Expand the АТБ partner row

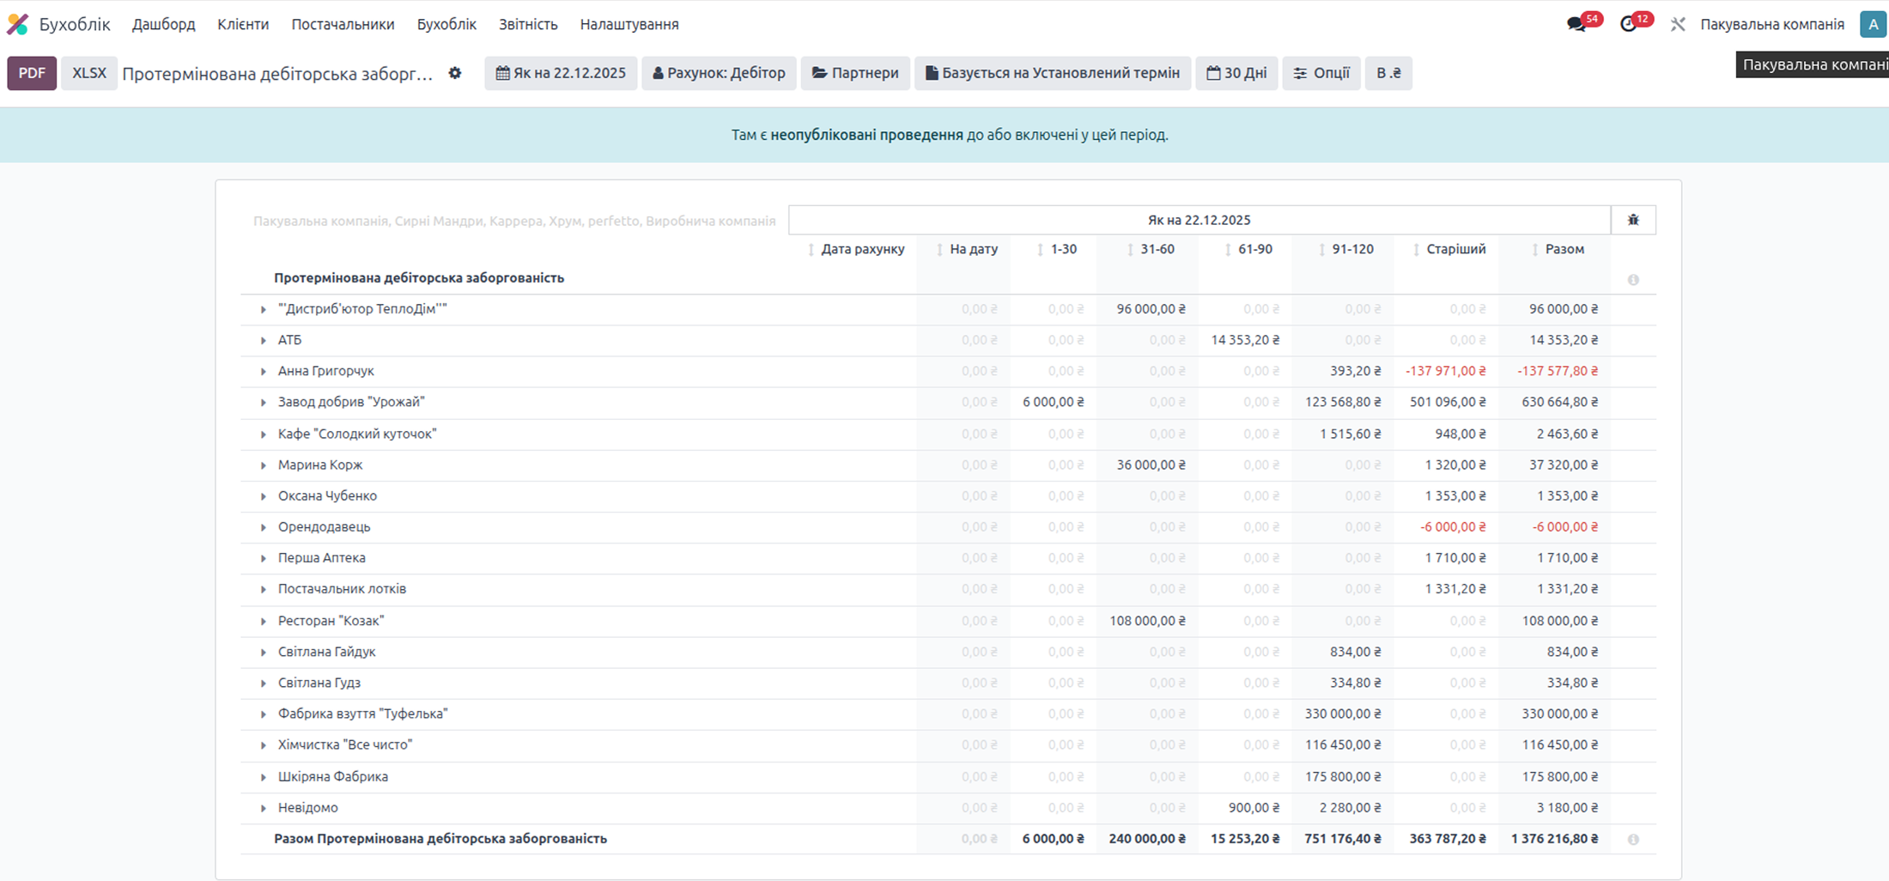pyautogui.click(x=264, y=341)
